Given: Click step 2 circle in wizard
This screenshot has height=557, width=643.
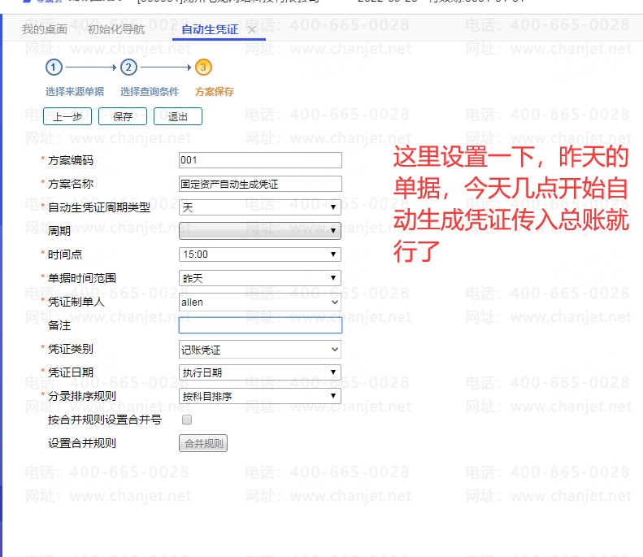Looking at the screenshot, I should (128, 67).
